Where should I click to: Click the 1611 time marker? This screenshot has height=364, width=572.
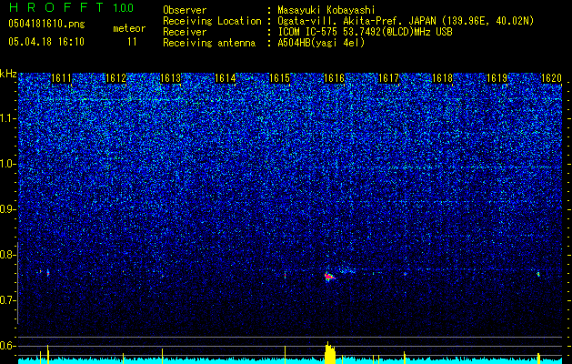click(61, 78)
